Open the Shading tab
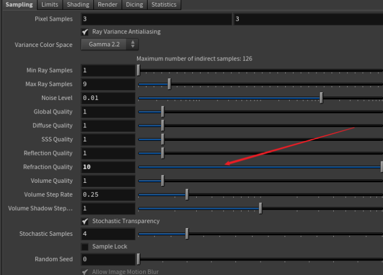383x275 pixels. (78, 4)
